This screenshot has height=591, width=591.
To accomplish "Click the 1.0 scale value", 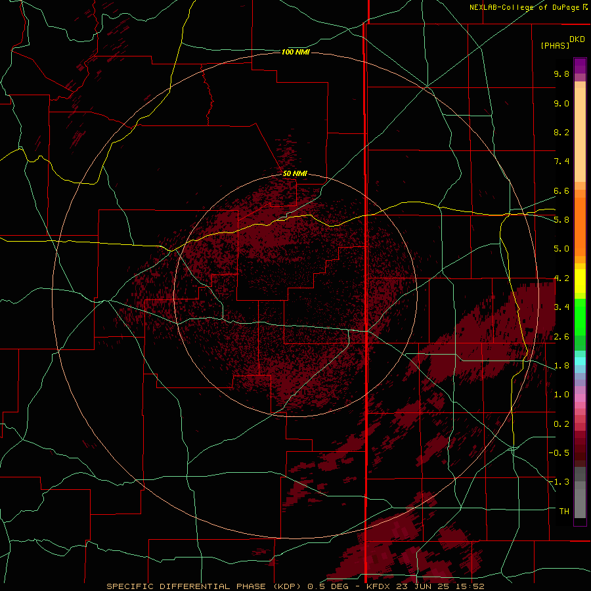I will tap(561, 395).
